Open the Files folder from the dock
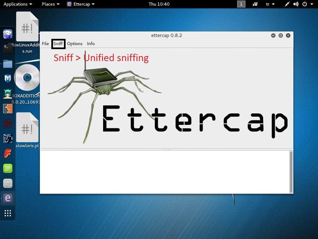The height and width of the screenshot is (239, 318). pyautogui.click(x=8, y=64)
